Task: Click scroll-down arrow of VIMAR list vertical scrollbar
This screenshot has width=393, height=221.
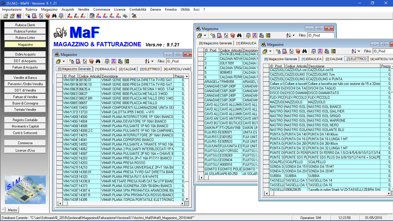Action: click(187, 199)
